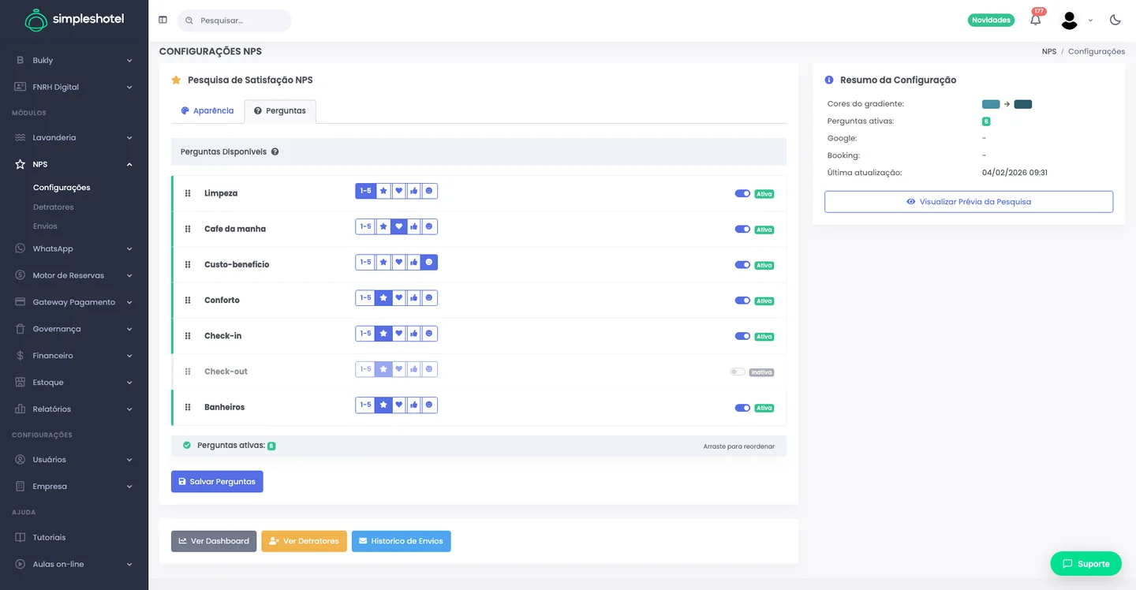Switch off the Conforto question
This screenshot has height=590, width=1136.
(742, 301)
